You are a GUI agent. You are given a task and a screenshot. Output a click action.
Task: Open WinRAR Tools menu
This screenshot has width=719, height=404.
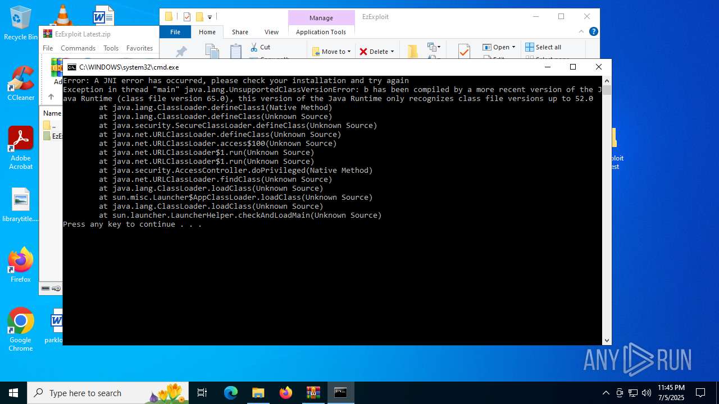pyautogui.click(x=111, y=48)
